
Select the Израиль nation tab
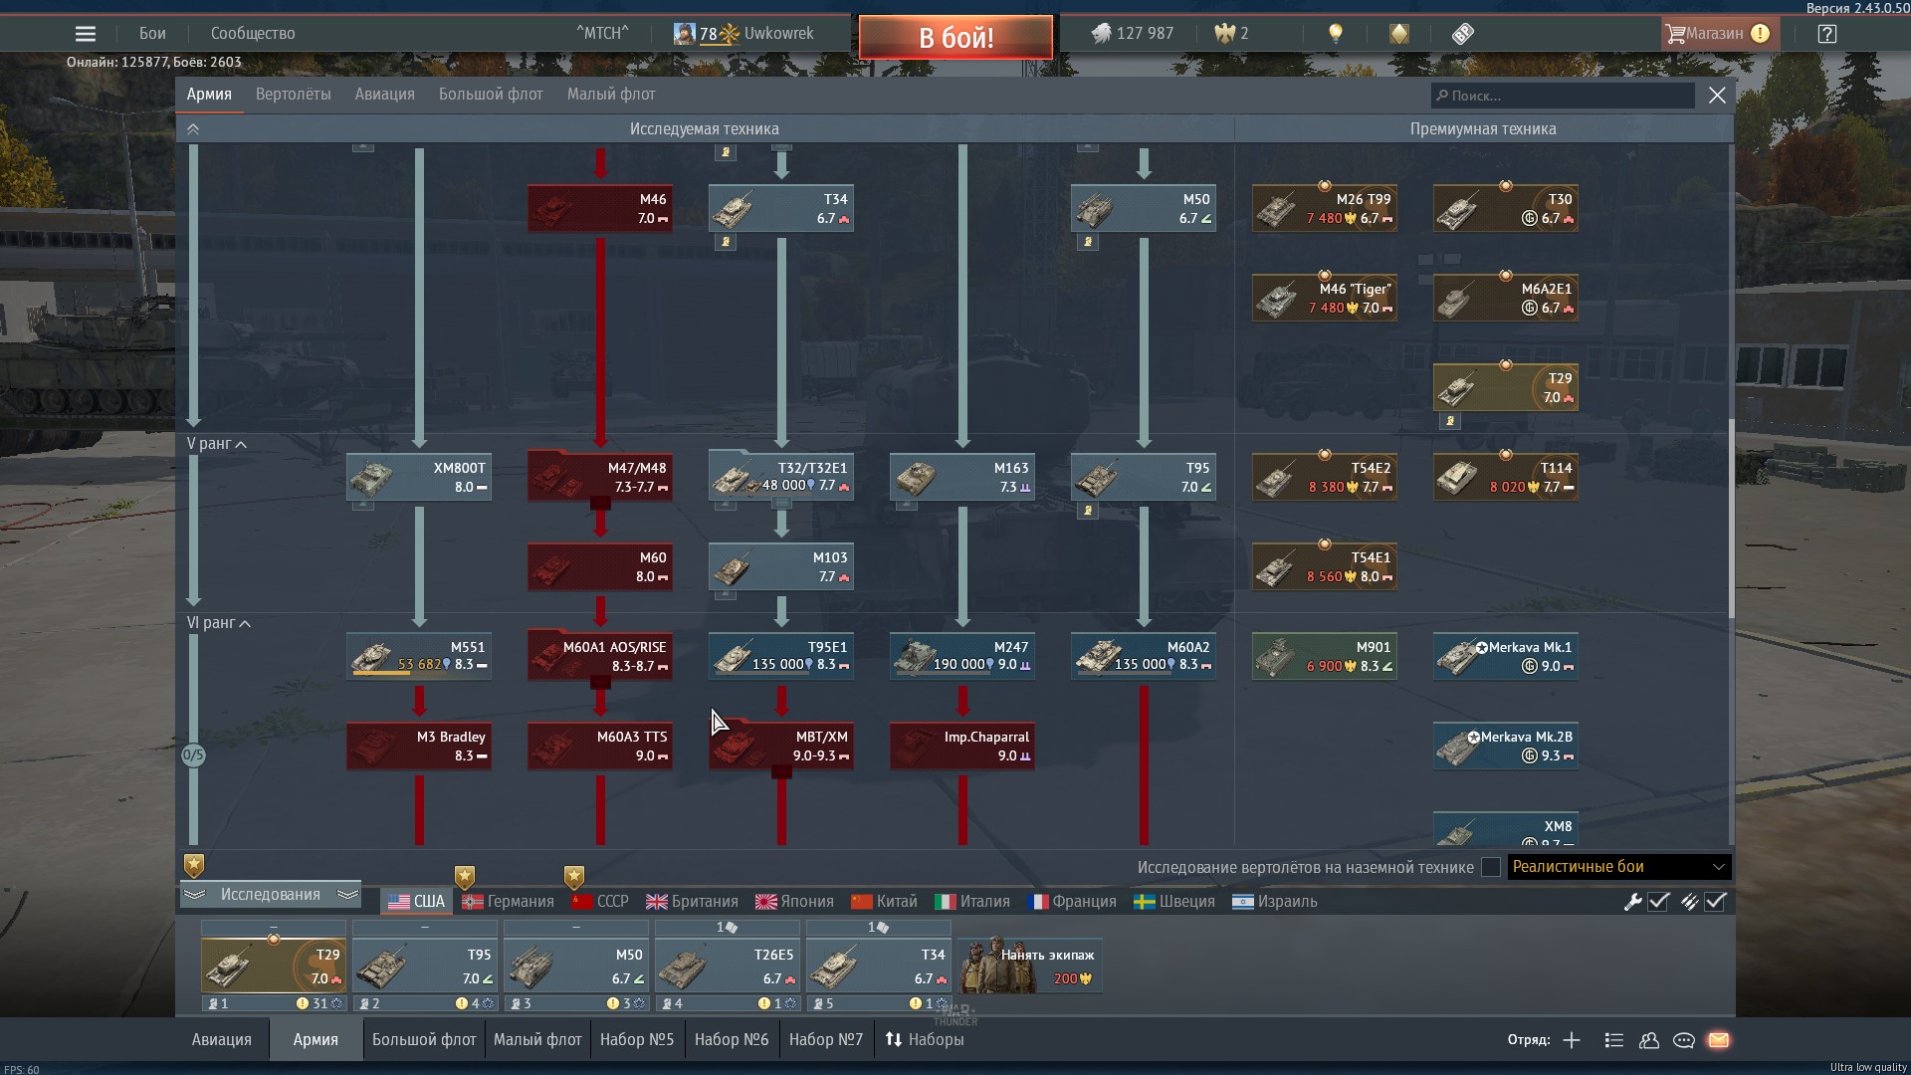(1275, 902)
